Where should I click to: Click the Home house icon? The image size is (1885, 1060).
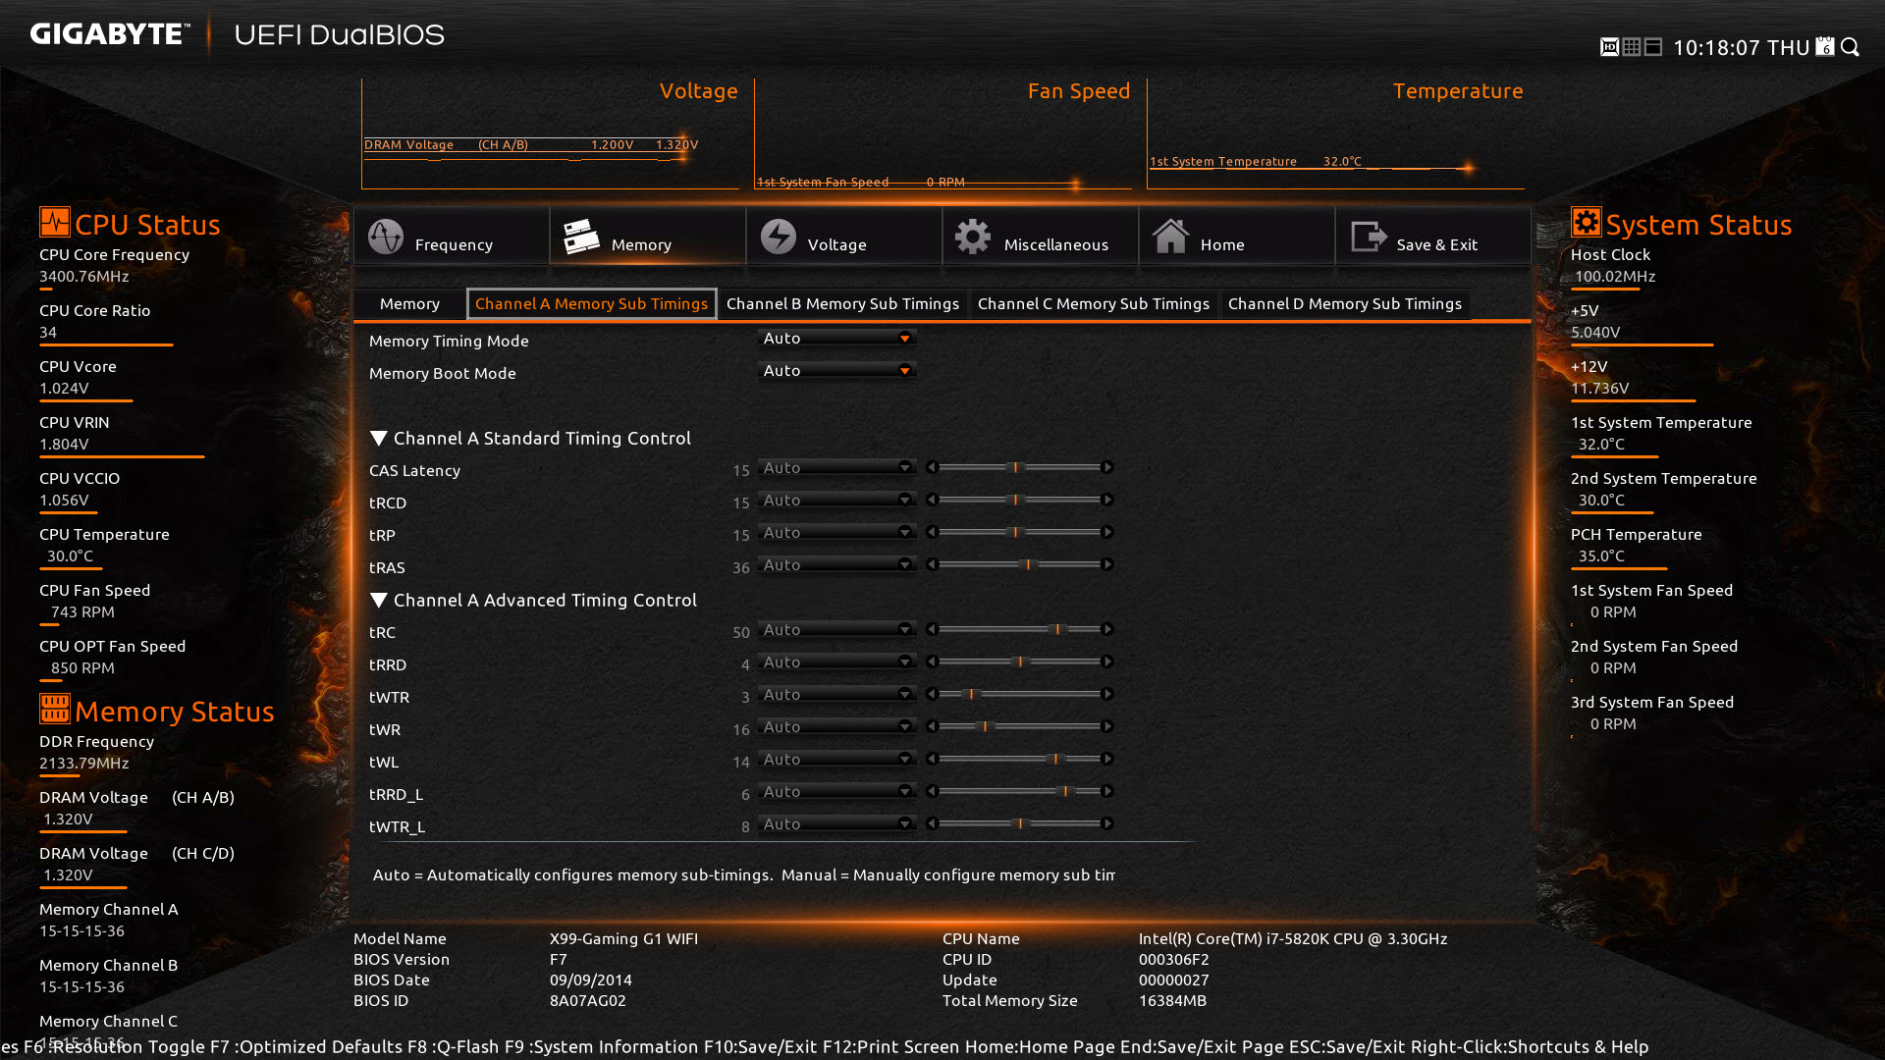1170,237
